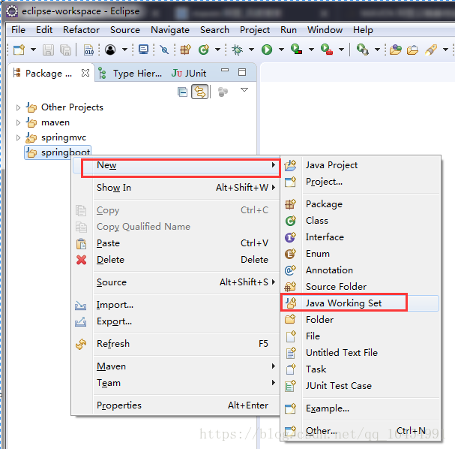Screen dimensions: 455x449
Task: Toggle Skip All Breakpoints toolbar icon
Action: pyautogui.click(x=164, y=50)
